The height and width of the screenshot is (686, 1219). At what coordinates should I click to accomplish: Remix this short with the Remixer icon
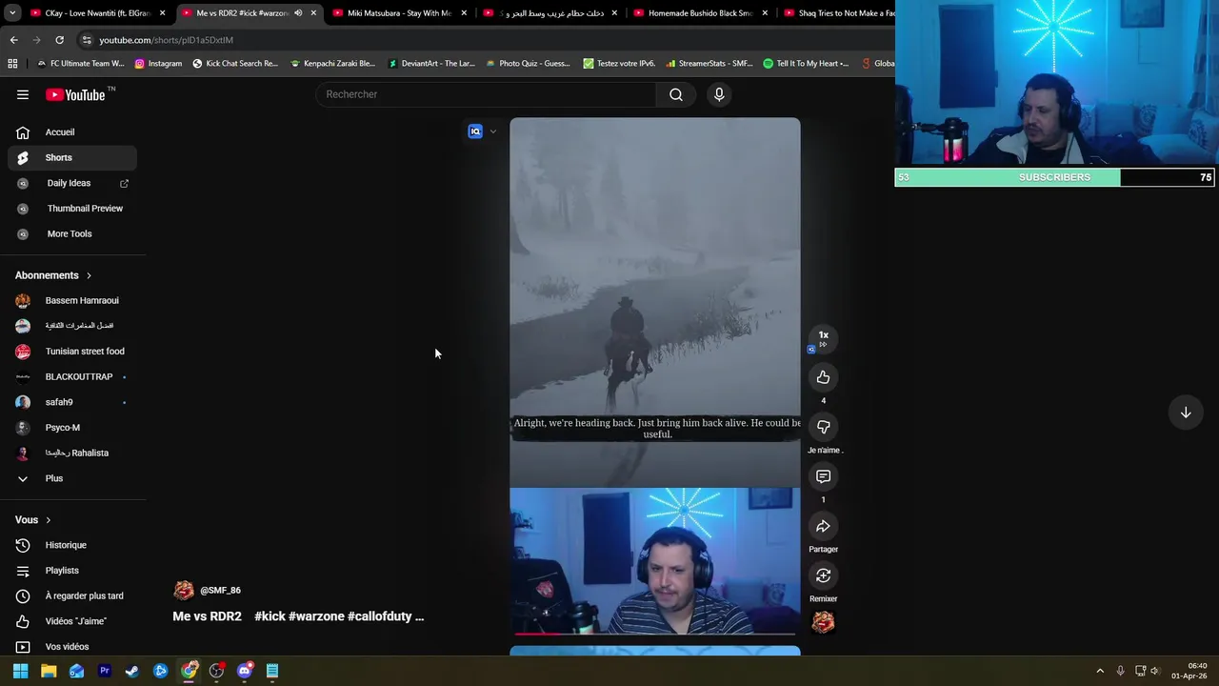pyautogui.click(x=824, y=575)
